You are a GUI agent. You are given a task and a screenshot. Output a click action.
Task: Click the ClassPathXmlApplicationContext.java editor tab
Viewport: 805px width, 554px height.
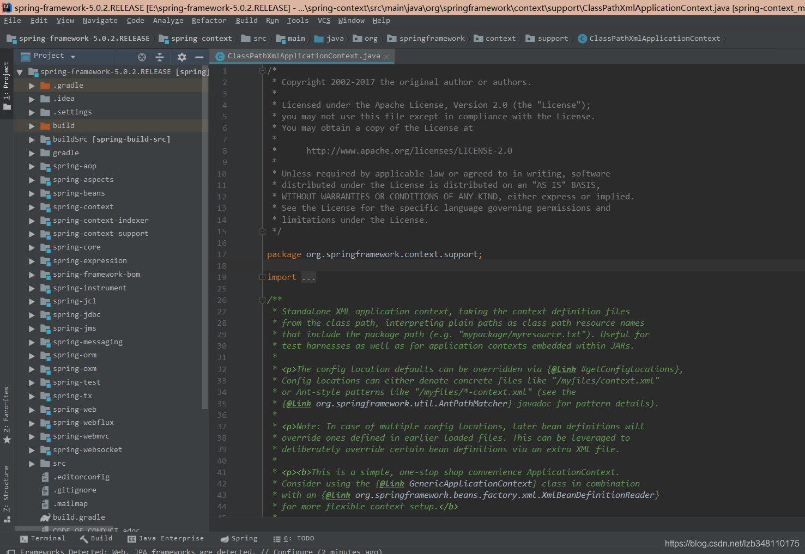pyautogui.click(x=303, y=56)
